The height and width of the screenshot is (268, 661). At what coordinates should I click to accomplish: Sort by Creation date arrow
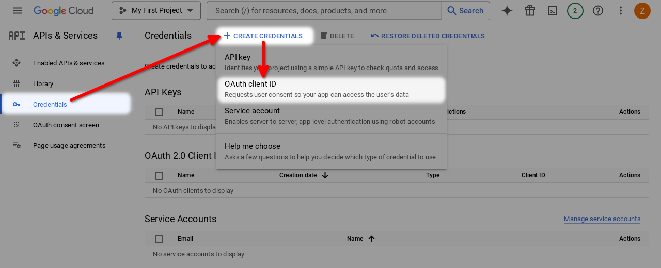[325, 175]
